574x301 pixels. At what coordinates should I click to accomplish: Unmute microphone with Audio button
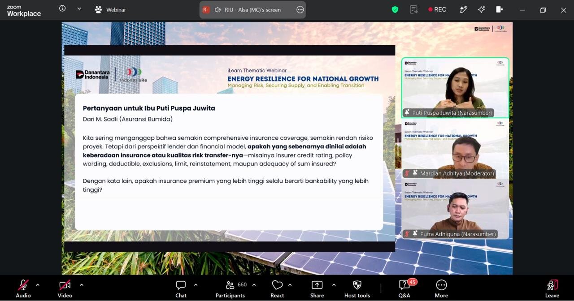(23, 288)
